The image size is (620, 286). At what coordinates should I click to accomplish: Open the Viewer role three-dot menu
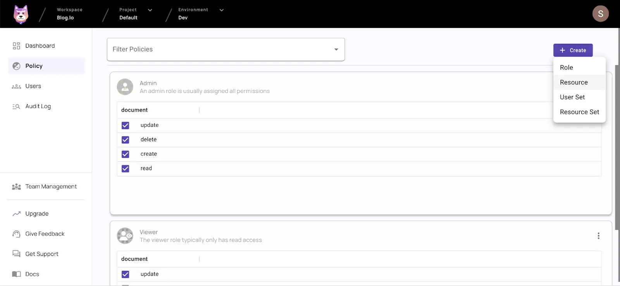pos(598,236)
